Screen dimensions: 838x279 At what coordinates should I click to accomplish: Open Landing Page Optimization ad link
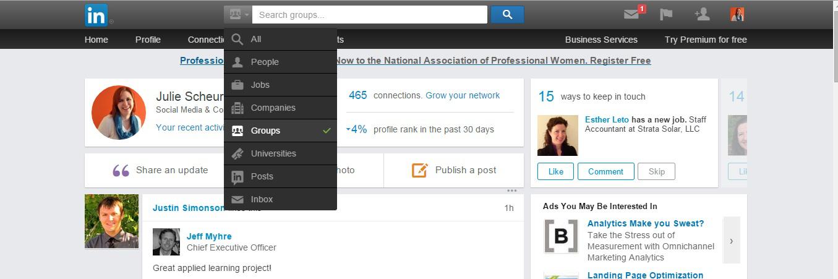coord(645,275)
